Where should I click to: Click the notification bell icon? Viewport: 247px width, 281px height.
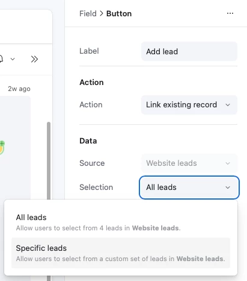pyautogui.click(x=1, y=59)
